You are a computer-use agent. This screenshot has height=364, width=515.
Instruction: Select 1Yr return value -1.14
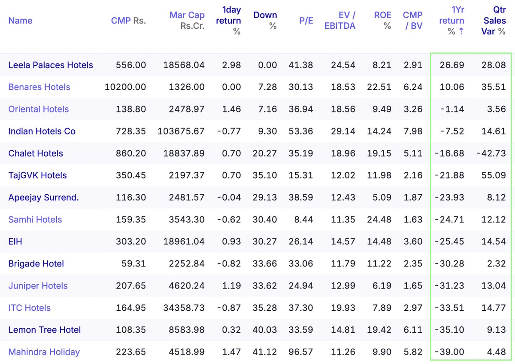coord(452,109)
